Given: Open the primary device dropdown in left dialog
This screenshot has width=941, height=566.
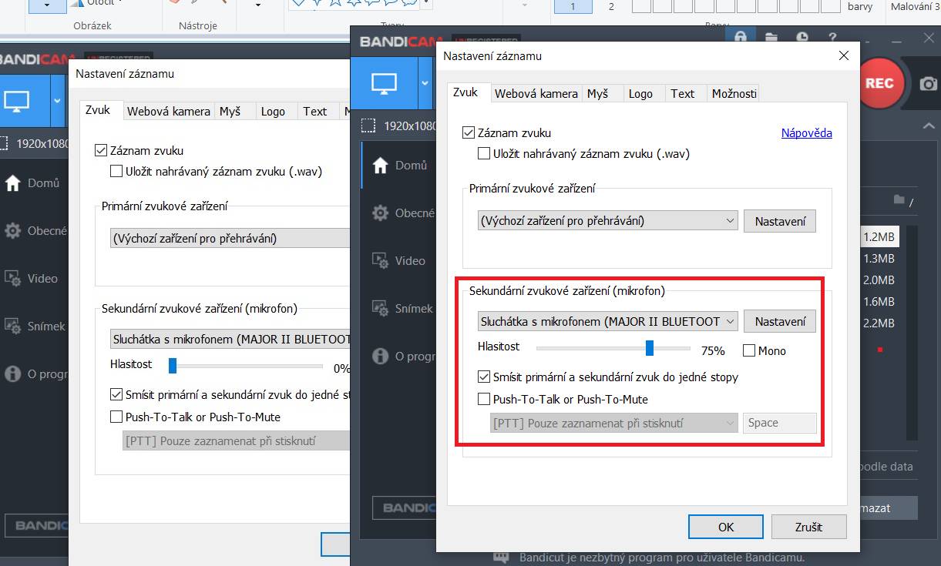Looking at the screenshot, I should pos(230,238).
